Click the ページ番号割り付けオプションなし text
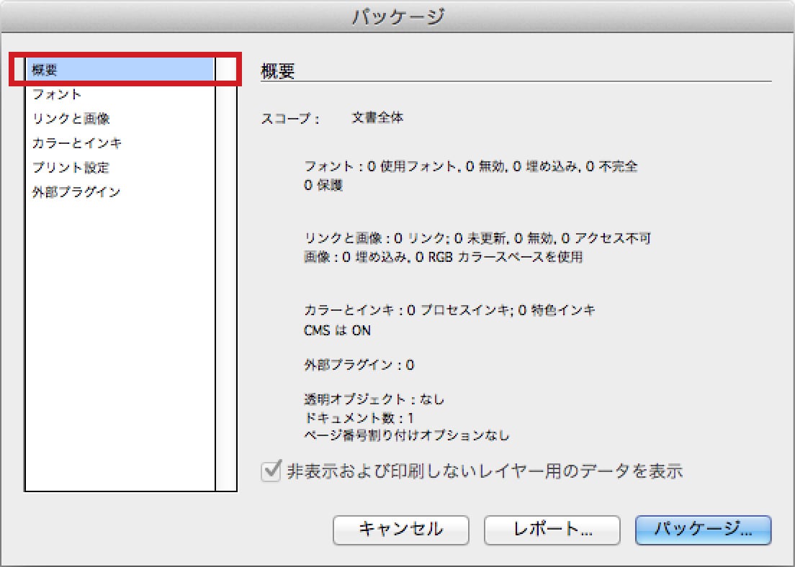 [x=407, y=435]
